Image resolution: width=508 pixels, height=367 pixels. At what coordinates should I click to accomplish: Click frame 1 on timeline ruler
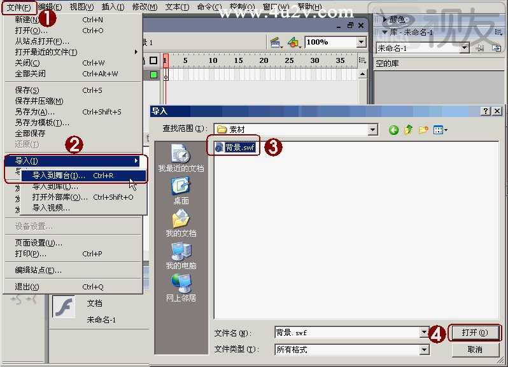click(x=166, y=60)
